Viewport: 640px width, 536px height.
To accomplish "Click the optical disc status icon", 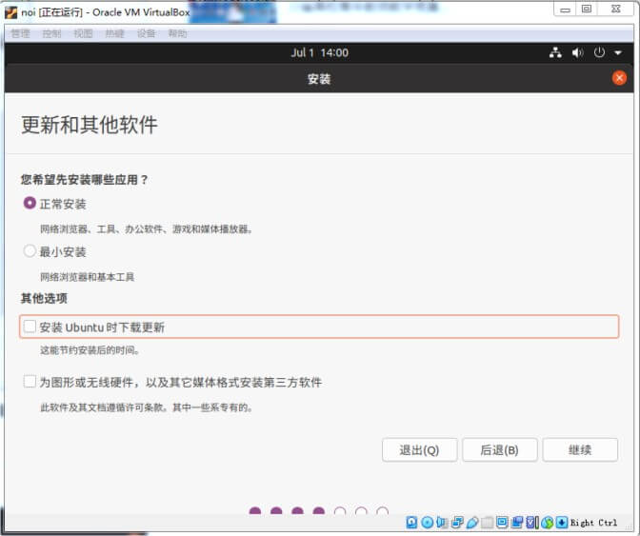I will (x=427, y=522).
